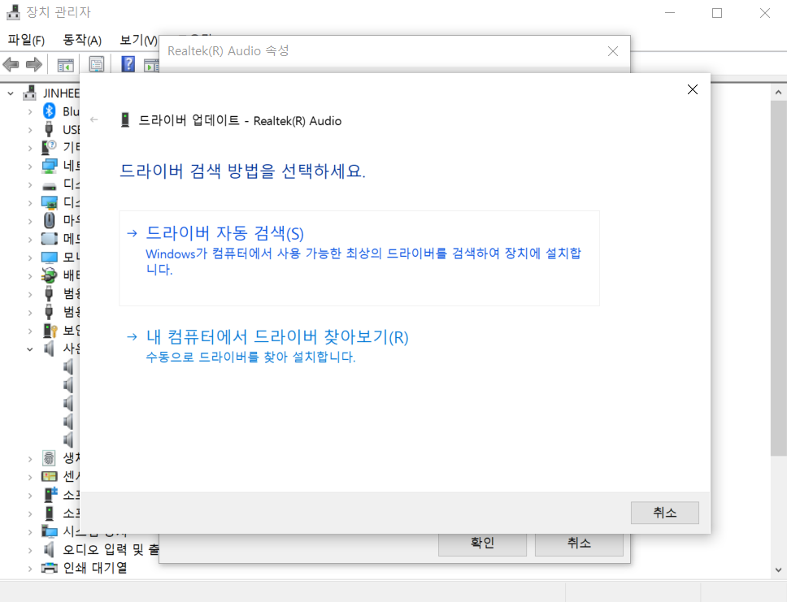Screen dimensions: 787x602
Task: Click 확인 in Realtek Audio properties dialog
Action: pos(482,544)
